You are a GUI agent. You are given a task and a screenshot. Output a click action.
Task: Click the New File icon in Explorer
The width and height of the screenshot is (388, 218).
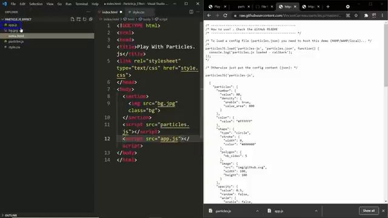72,19
